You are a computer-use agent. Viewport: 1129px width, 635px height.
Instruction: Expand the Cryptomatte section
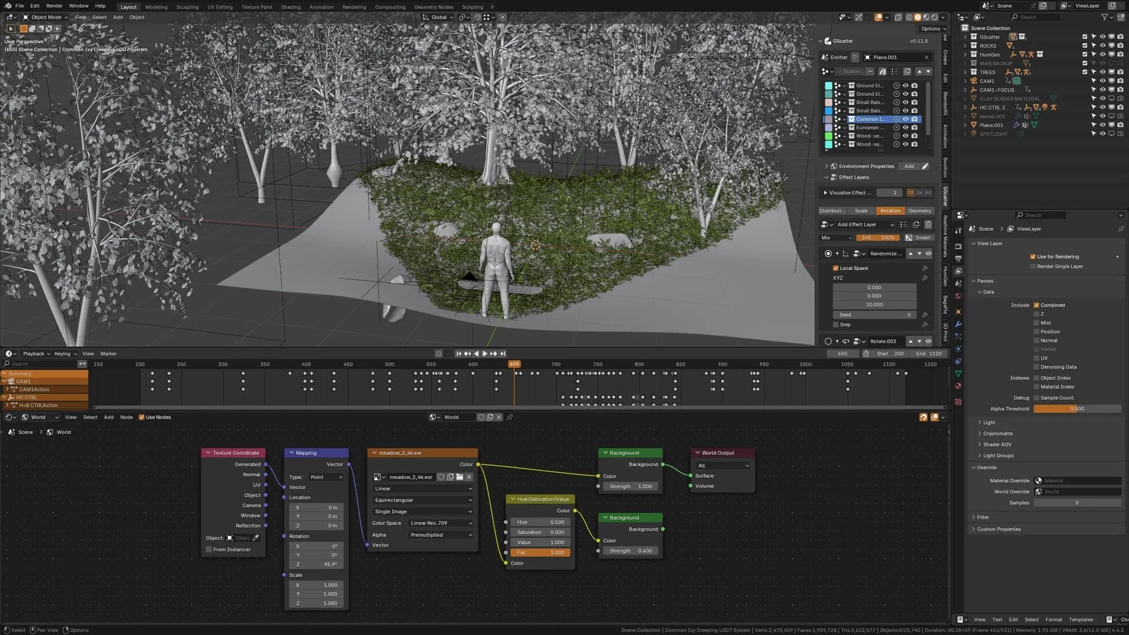tap(997, 433)
